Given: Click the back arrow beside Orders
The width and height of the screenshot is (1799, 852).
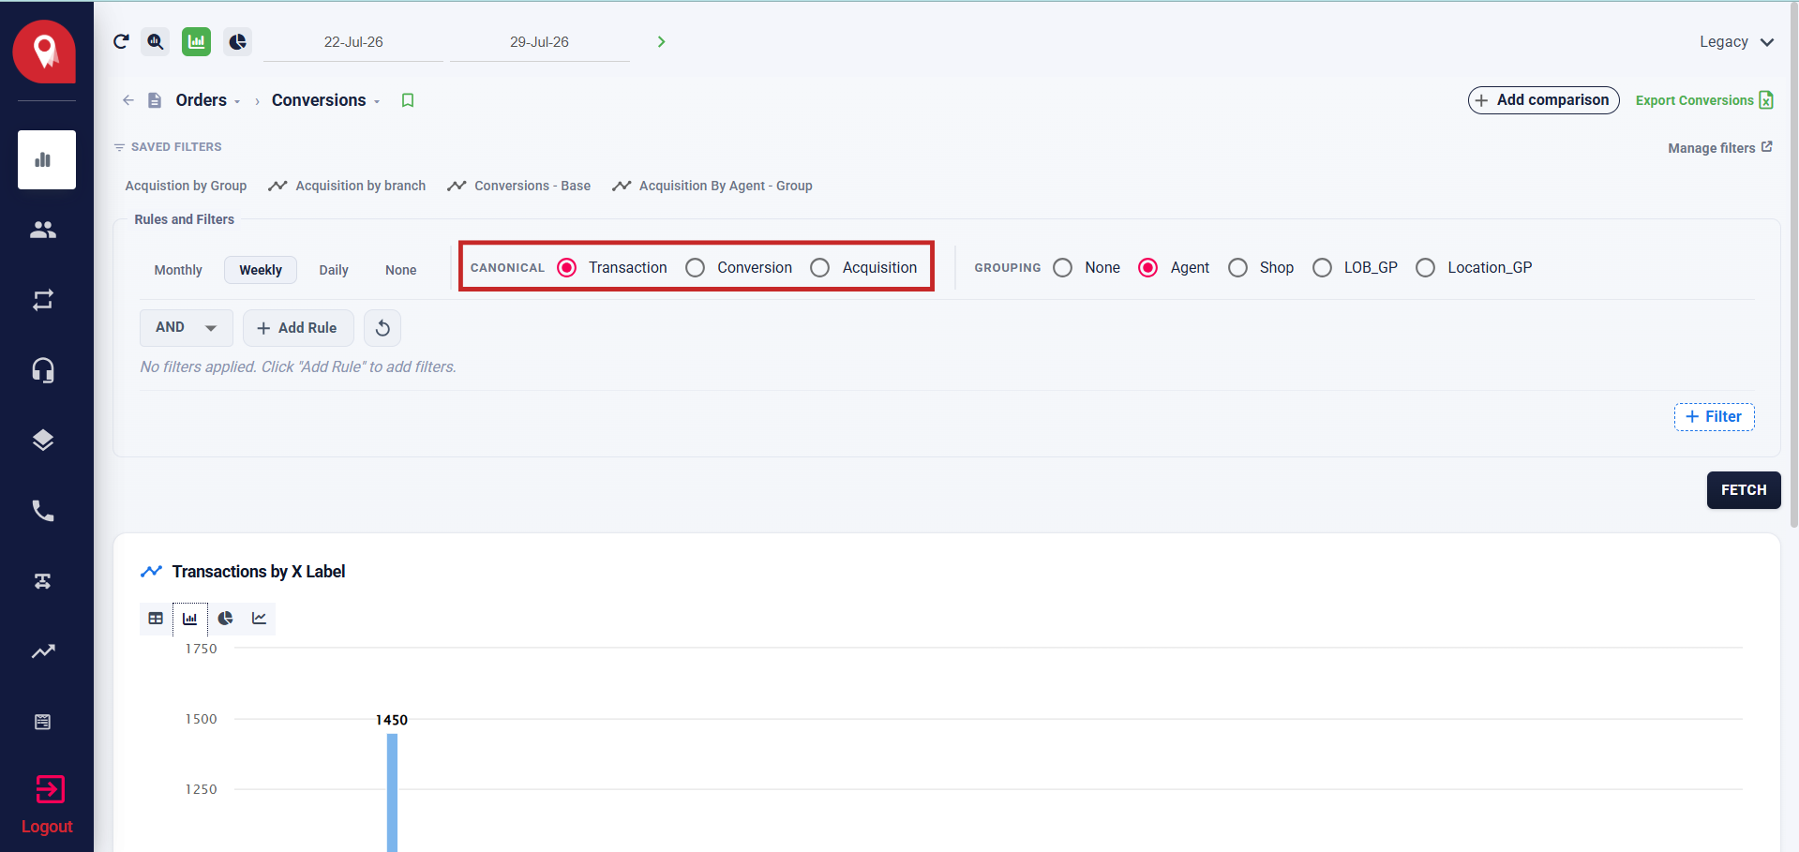Looking at the screenshot, I should coord(128,100).
